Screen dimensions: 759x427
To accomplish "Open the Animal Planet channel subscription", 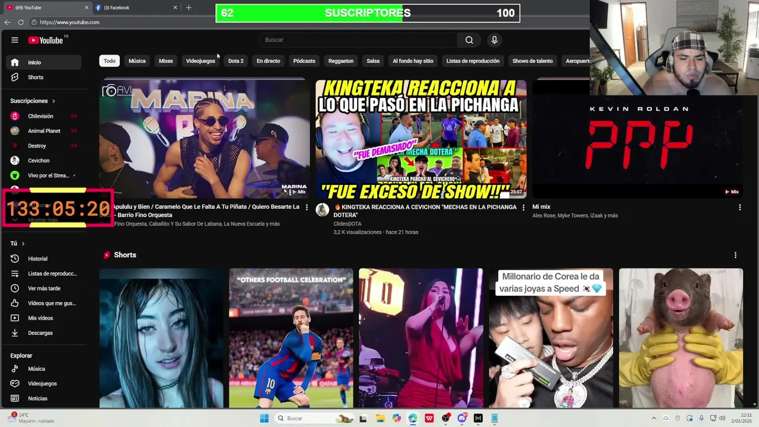I will pyautogui.click(x=44, y=131).
